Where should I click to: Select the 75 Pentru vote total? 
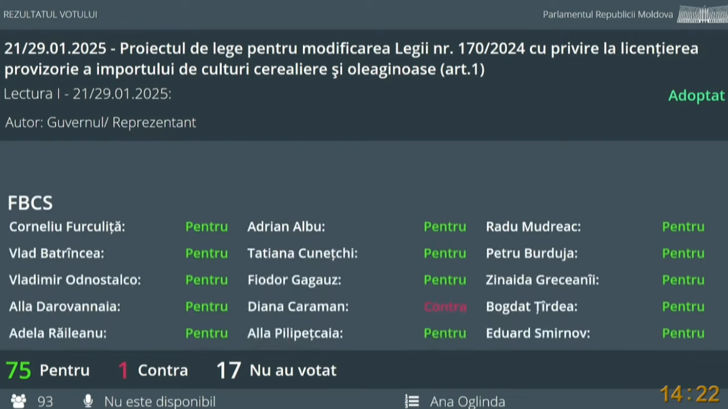coord(48,370)
